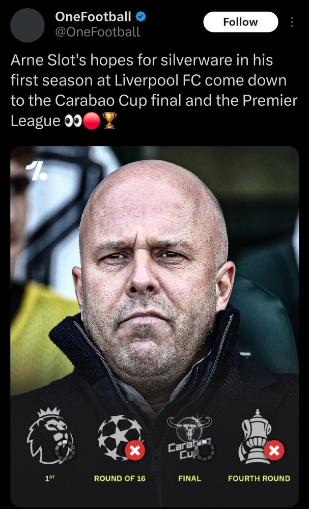Follow the OneFootball account

tap(240, 22)
